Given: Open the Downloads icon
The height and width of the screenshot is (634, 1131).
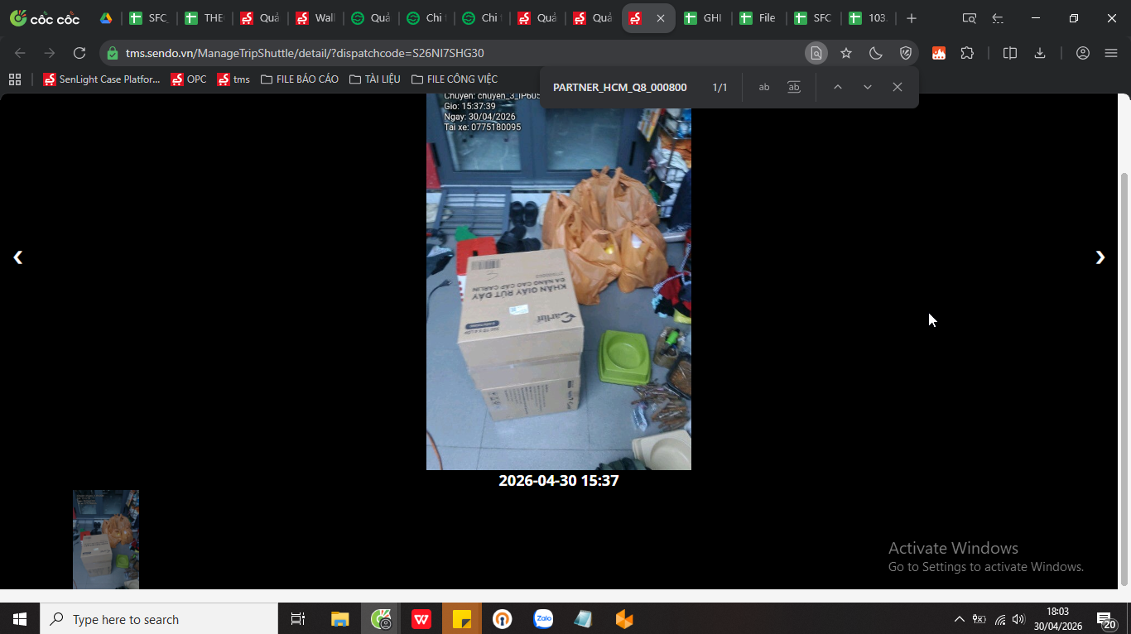Looking at the screenshot, I should (x=1040, y=53).
